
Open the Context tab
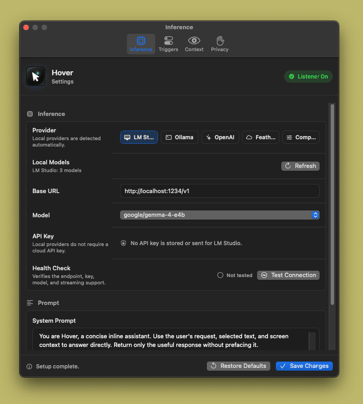coord(194,44)
